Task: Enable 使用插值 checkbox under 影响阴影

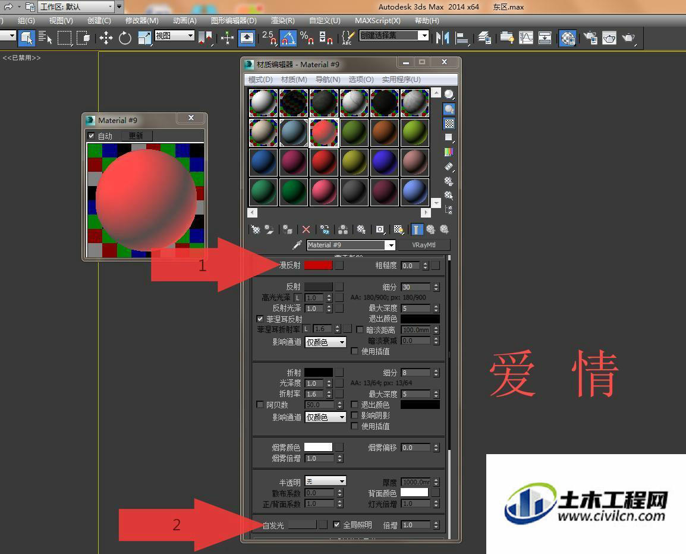Action: click(x=354, y=426)
